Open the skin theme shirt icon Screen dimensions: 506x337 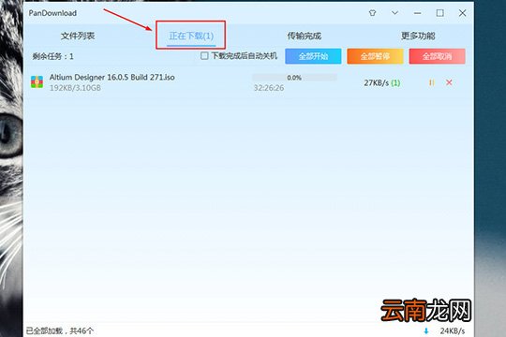(x=372, y=13)
